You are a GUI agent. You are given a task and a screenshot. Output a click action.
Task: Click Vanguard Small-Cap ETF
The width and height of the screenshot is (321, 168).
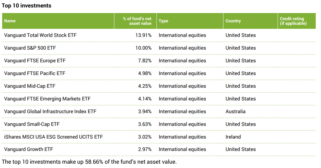(x=32, y=124)
